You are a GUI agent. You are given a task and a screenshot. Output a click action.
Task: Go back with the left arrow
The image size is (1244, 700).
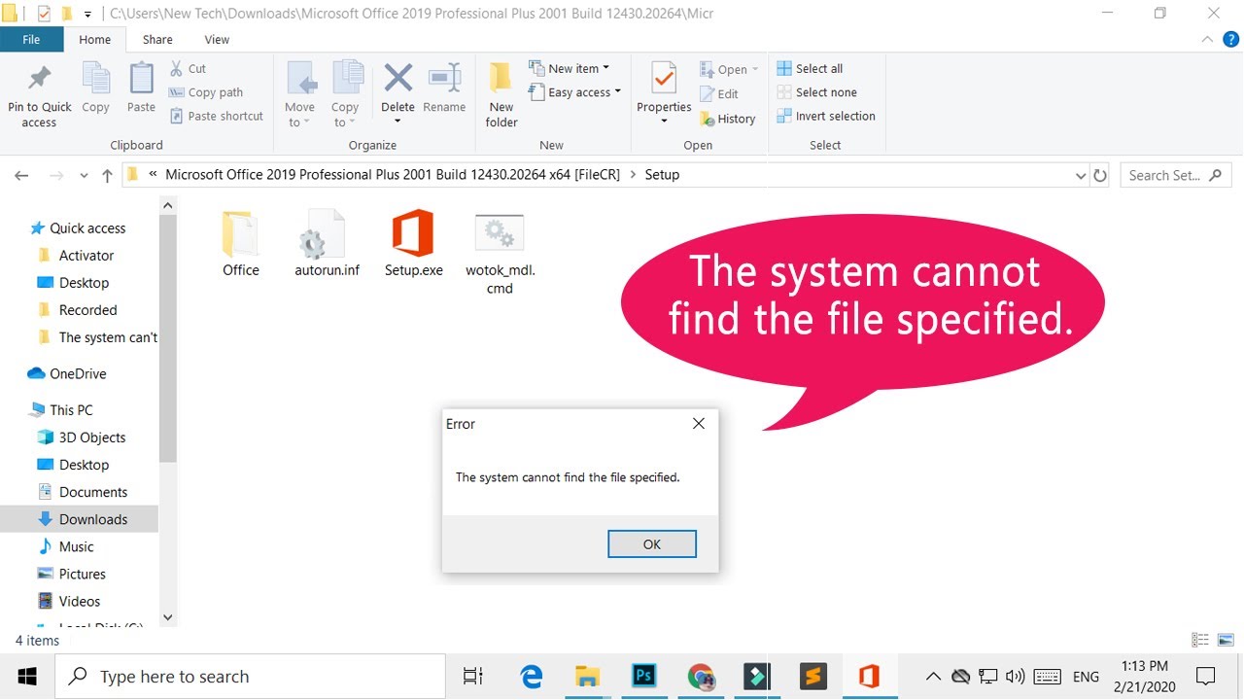[x=21, y=176]
